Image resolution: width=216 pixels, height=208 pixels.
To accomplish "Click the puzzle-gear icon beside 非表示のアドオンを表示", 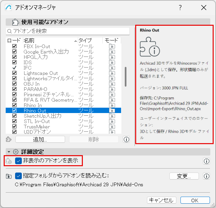I will tap(9, 161).
